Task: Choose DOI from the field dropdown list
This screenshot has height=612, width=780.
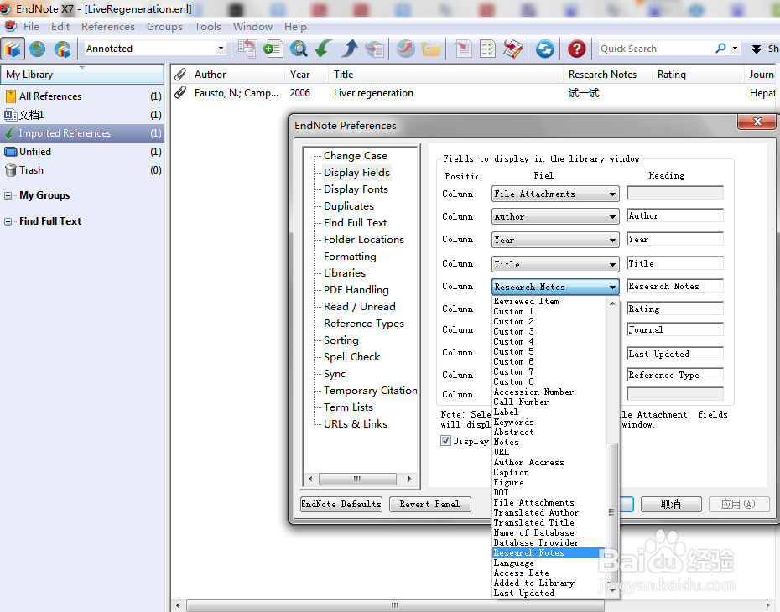Action: 549,492
